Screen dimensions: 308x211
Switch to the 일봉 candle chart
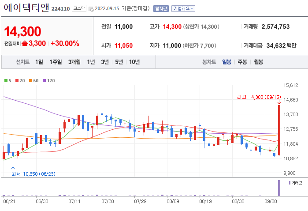(x=226, y=62)
